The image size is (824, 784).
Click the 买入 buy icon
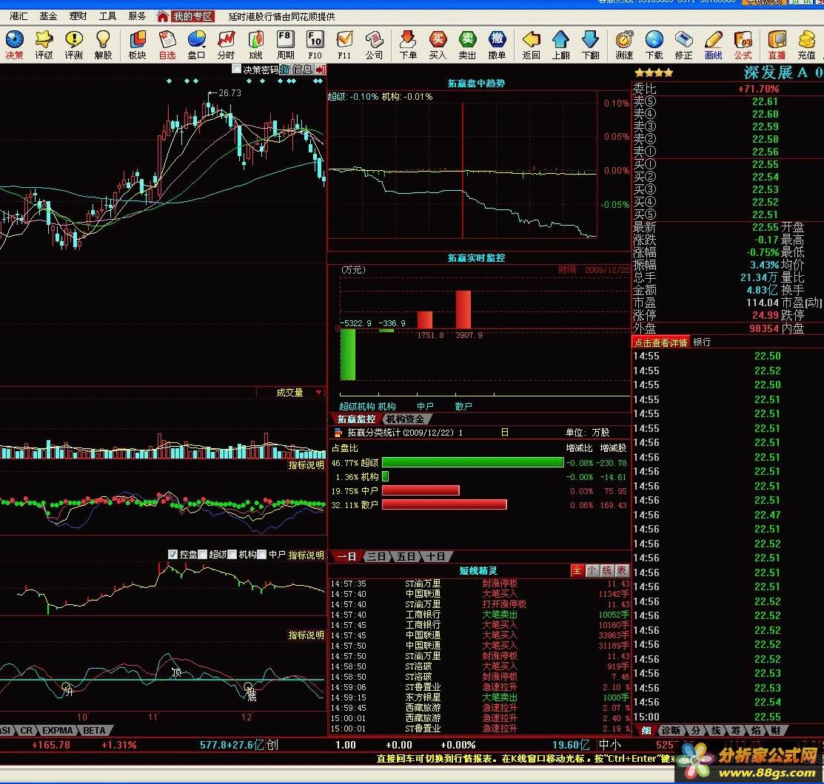point(438,44)
